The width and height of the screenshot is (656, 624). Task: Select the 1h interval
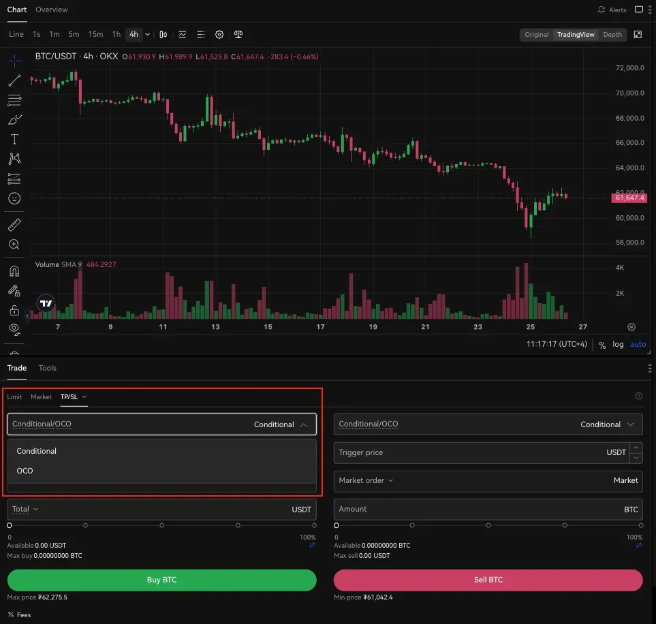point(116,34)
